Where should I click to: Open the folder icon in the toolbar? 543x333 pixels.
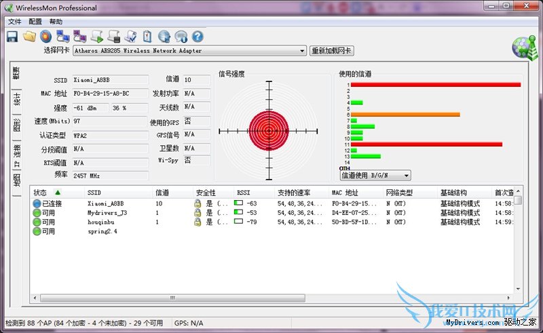[29, 36]
